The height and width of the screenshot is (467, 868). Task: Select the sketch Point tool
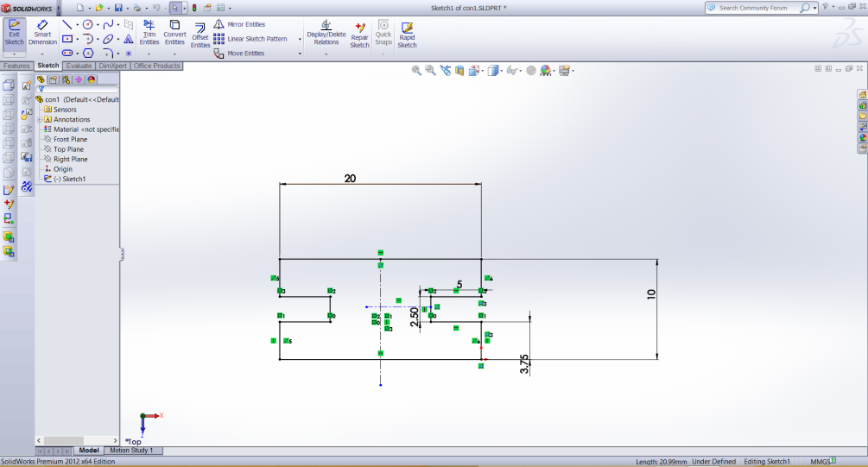click(x=129, y=54)
